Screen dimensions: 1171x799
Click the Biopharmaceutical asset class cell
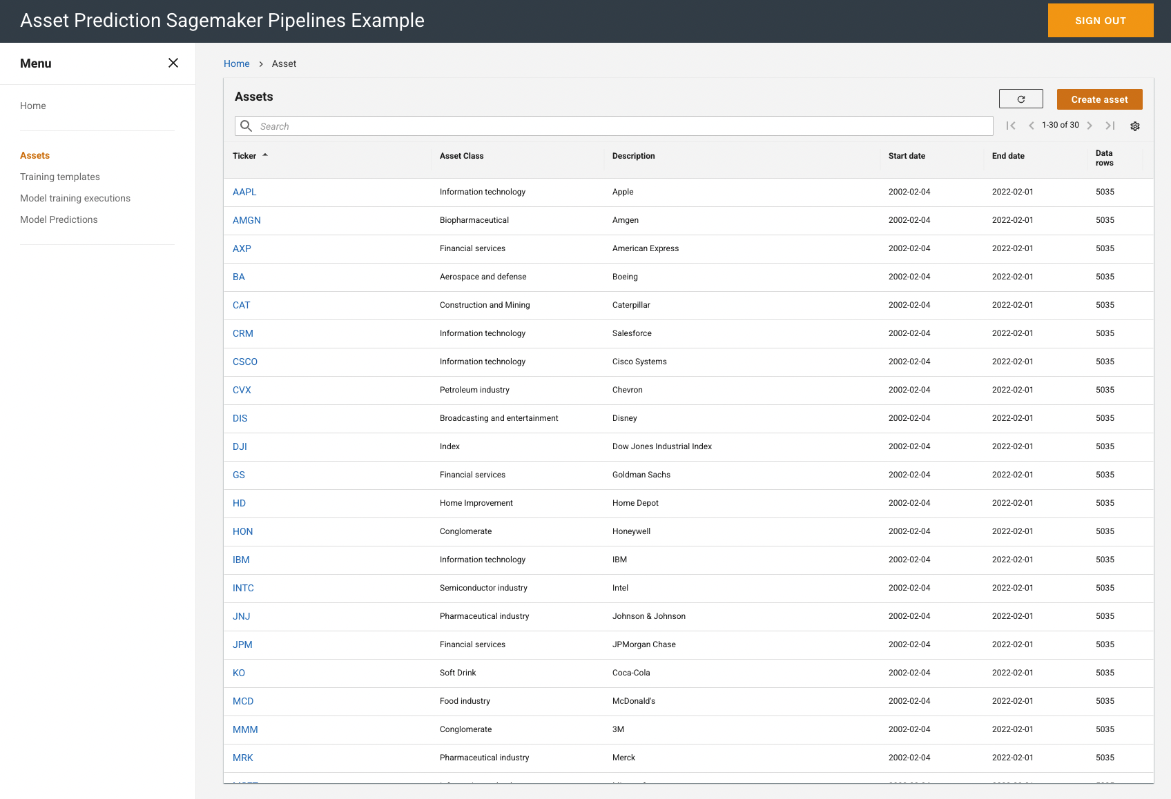click(474, 220)
